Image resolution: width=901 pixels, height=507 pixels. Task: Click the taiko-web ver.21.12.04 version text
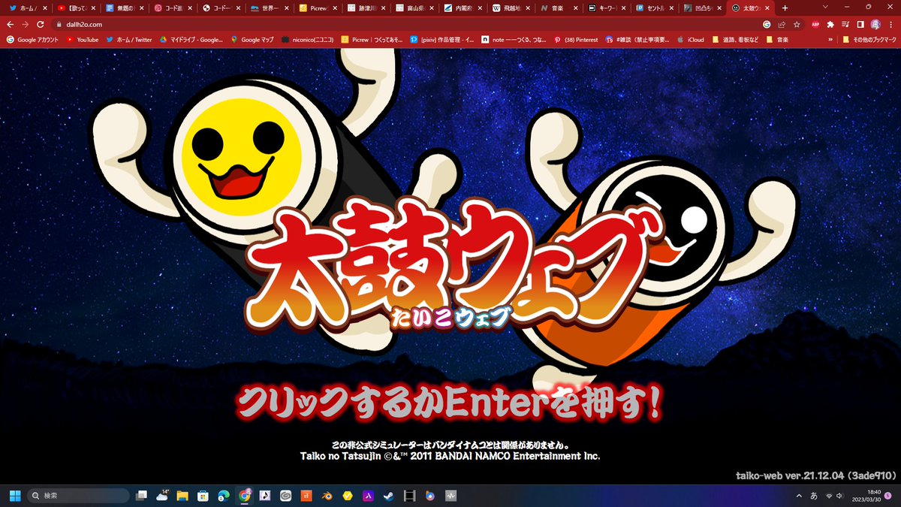pyautogui.click(x=816, y=474)
